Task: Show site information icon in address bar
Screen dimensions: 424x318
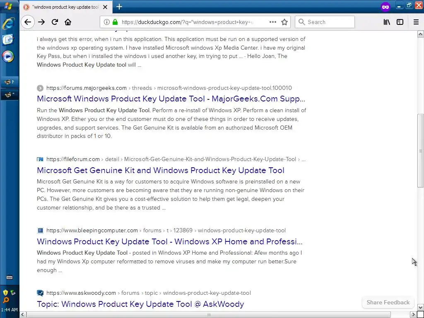Action: coord(107,22)
